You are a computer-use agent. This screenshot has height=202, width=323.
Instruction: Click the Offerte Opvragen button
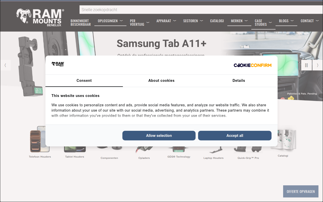coord(301,191)
